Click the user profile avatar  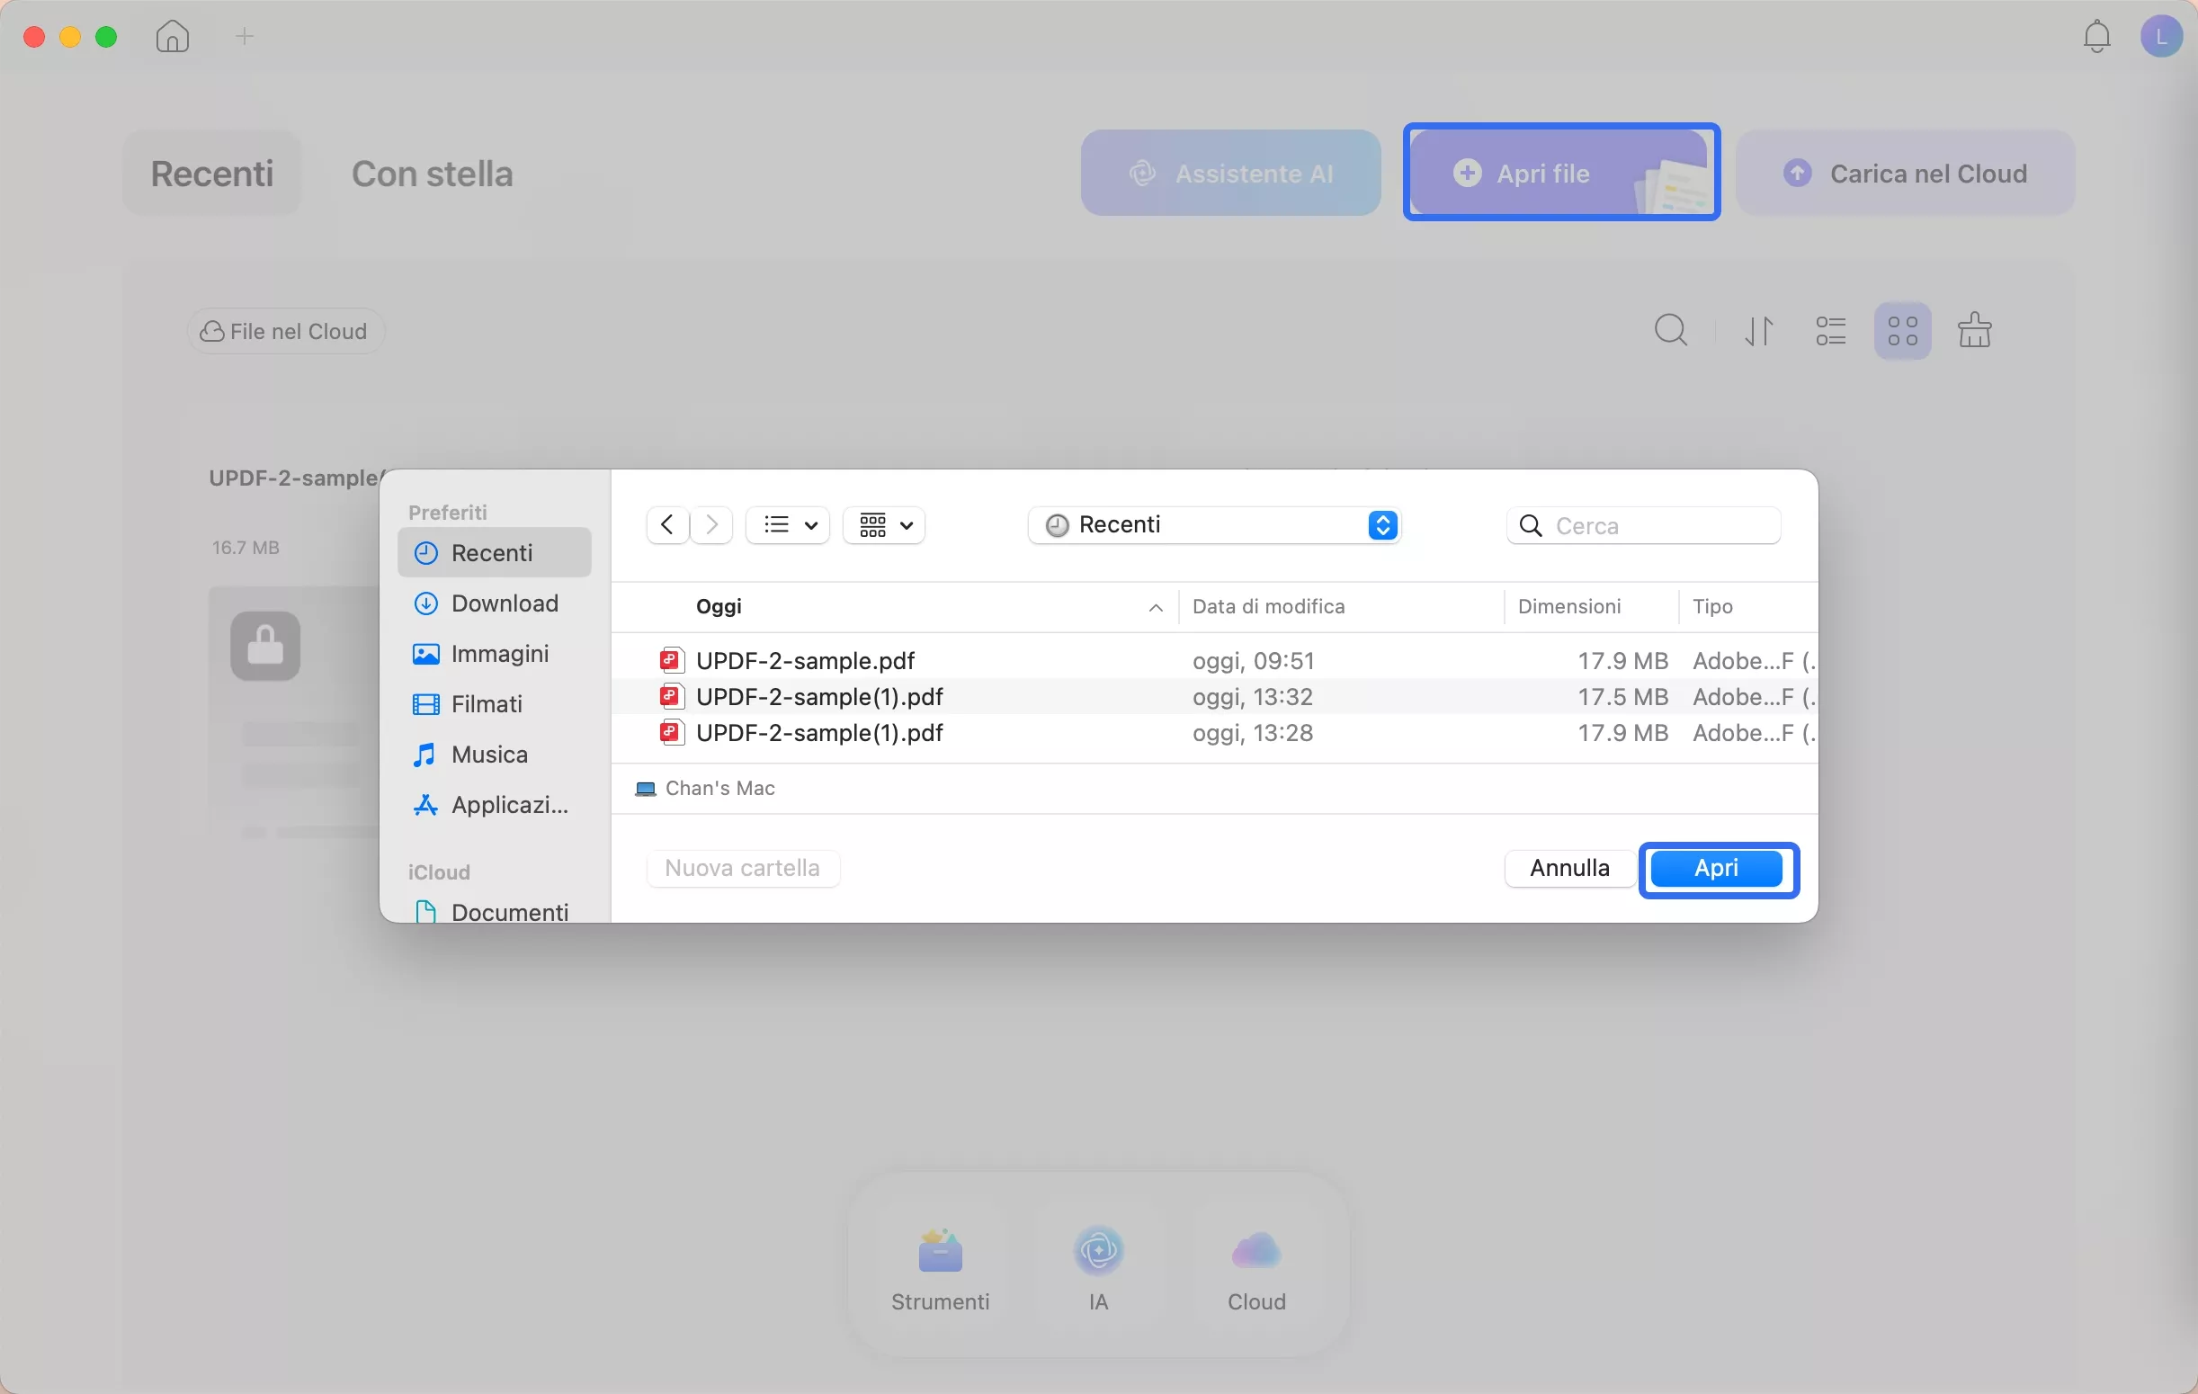[x=2159, y=37]
